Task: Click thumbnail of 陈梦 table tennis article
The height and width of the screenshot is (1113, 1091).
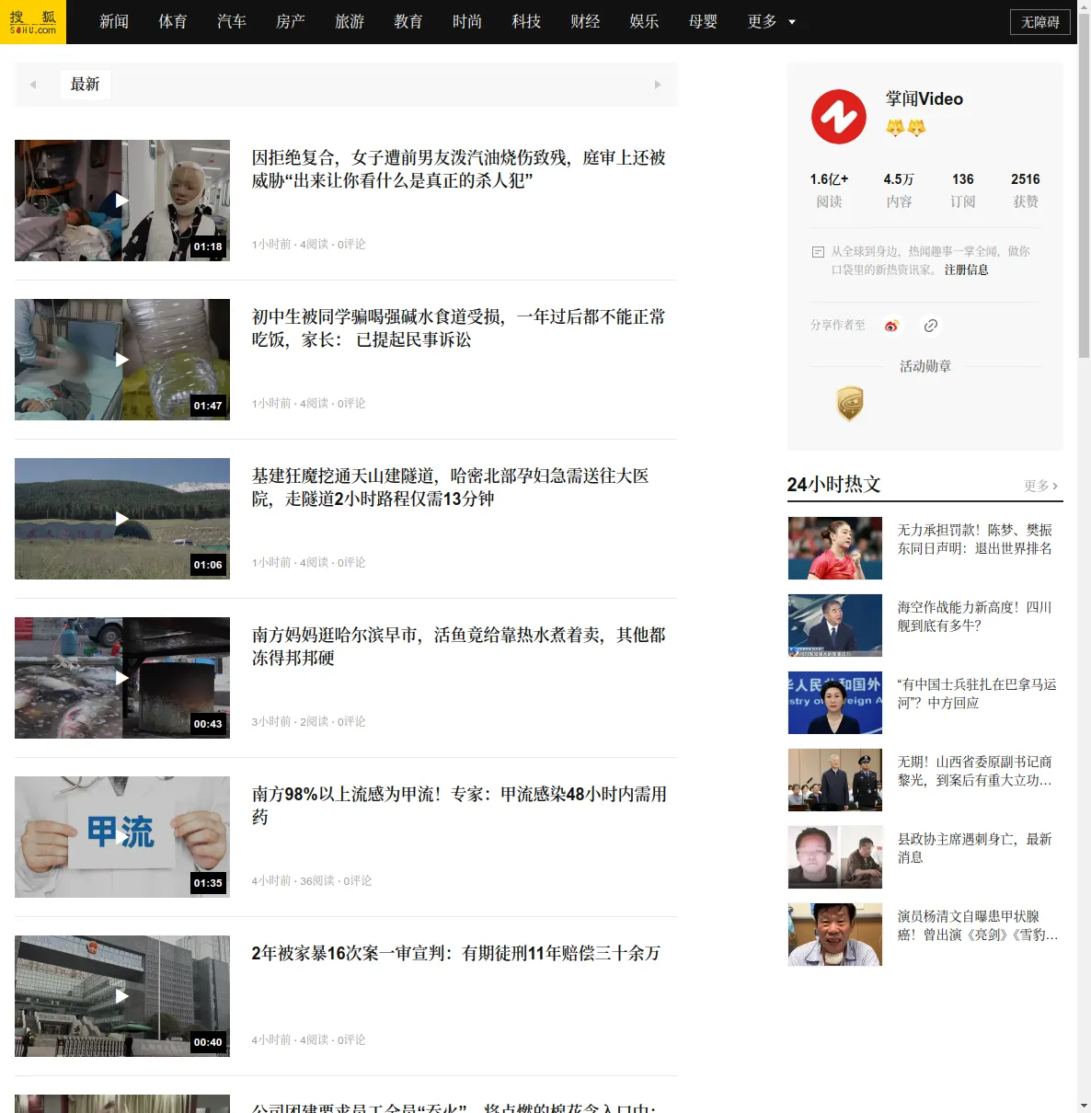Action: point(835,548)
